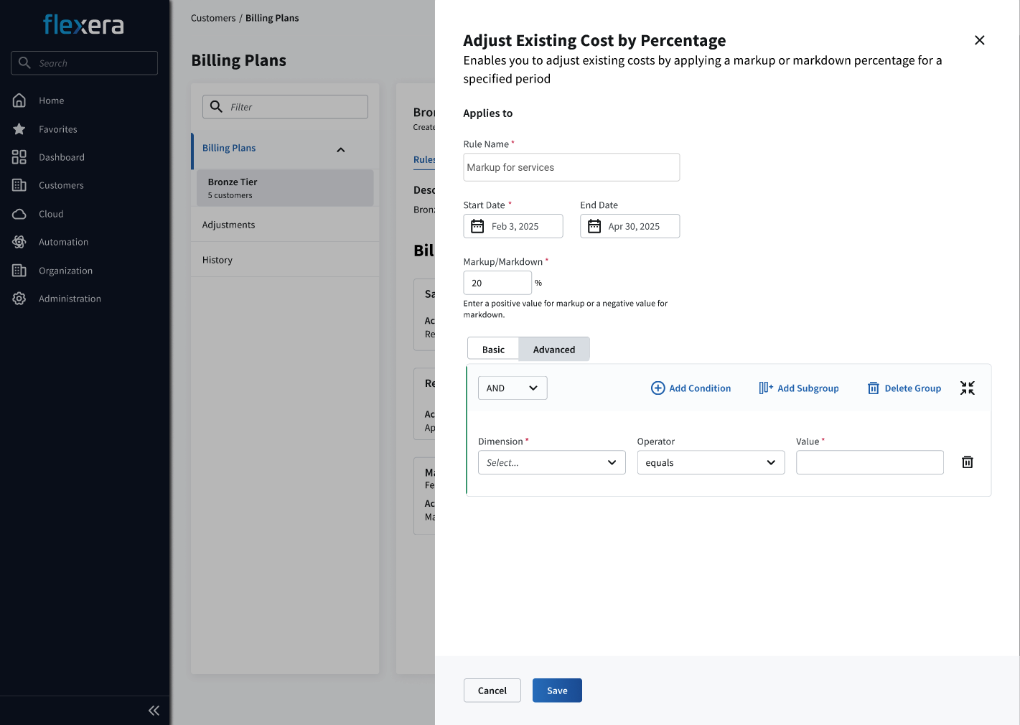Select the Advanced filter mode
This screenshot has width=1020, height=725.
point(553,350)
